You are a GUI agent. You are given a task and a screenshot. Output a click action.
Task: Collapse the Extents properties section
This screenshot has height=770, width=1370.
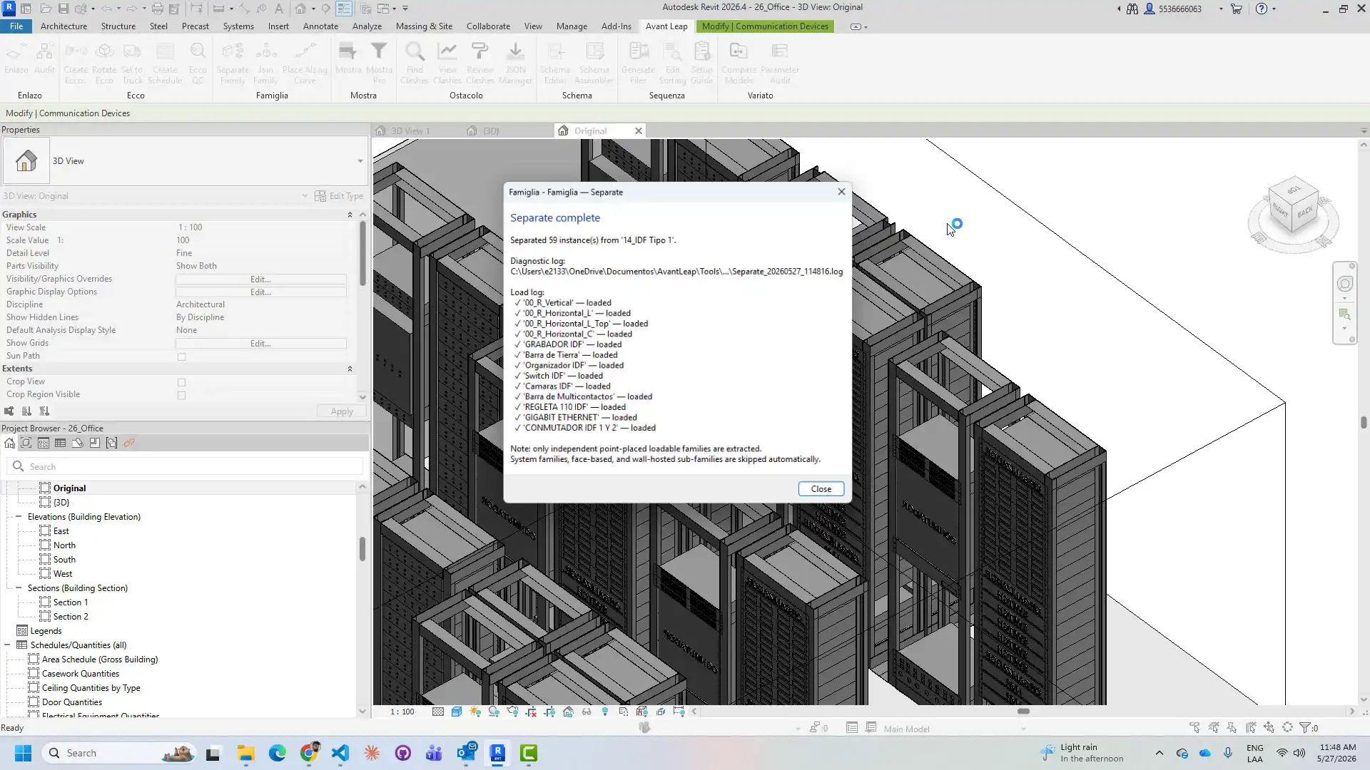tap(350, 369)
